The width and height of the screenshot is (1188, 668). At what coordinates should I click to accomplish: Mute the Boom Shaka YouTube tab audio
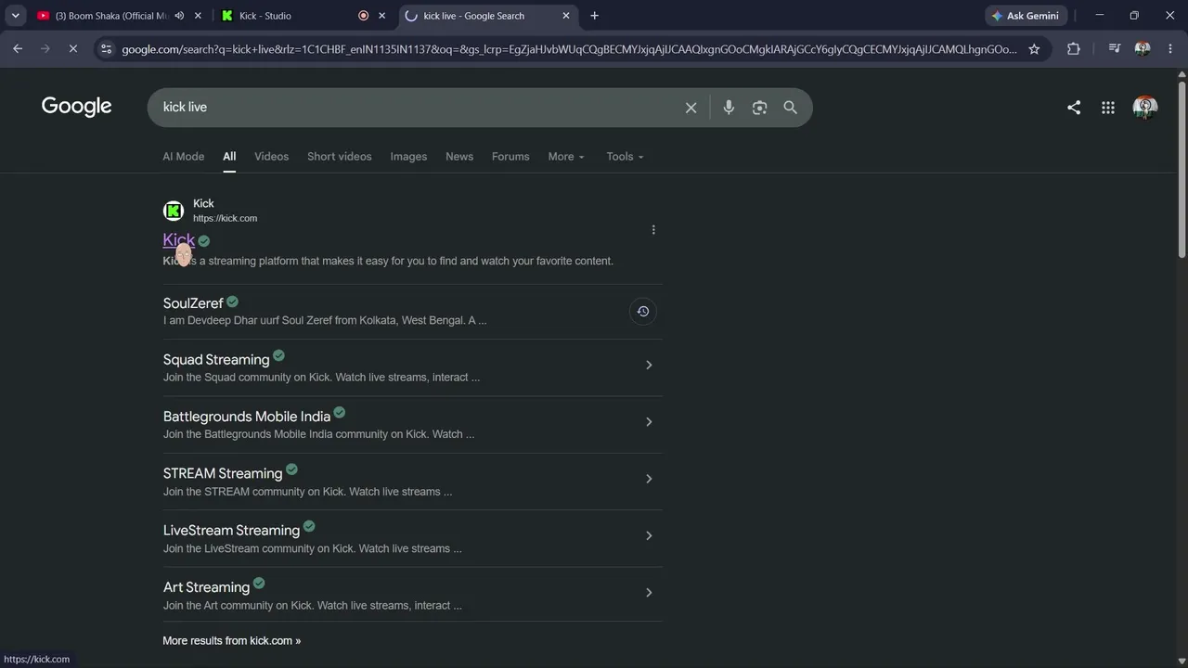[x=179, y=16]
